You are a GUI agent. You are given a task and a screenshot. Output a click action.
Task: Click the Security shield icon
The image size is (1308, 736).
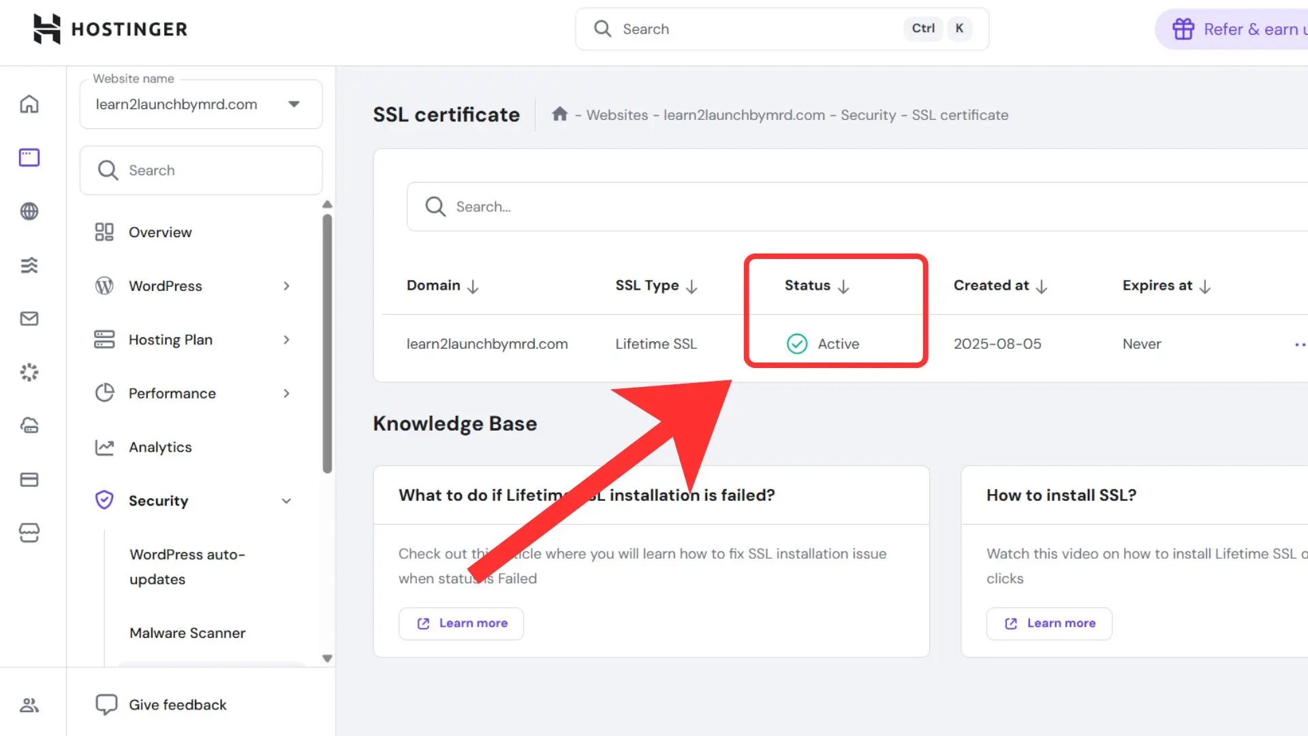coord(104,500)
